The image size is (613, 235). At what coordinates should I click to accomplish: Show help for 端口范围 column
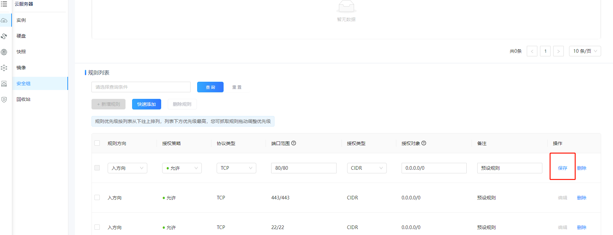coord(294,143)
